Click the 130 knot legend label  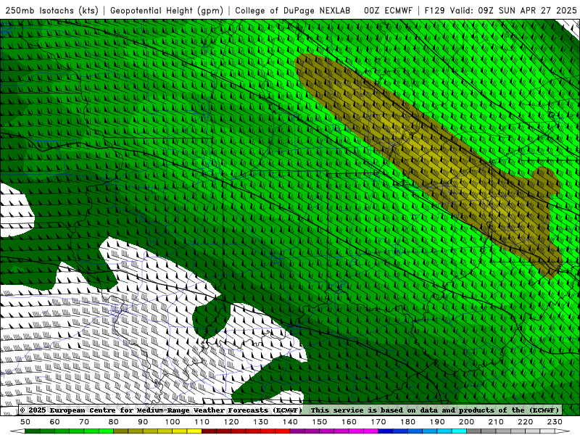coord(260,422)
